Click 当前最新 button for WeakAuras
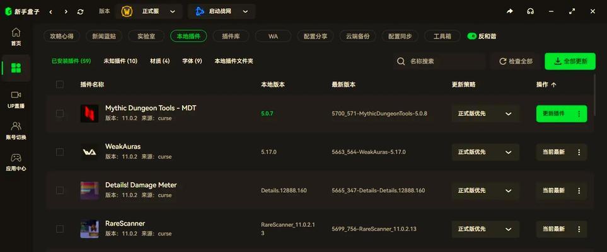Screen dimensions: 607x252 [553, 152]
